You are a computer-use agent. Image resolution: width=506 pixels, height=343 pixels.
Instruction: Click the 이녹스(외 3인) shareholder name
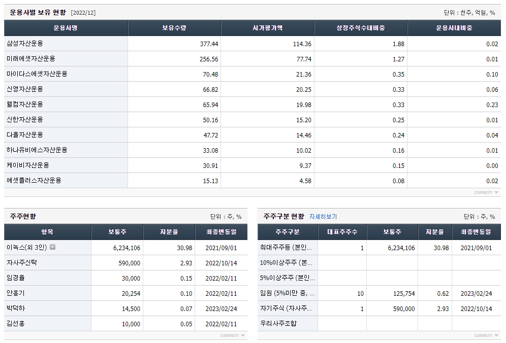(x=27, y=247)
